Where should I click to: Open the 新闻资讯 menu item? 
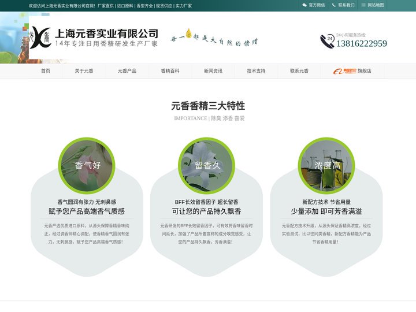213,71
